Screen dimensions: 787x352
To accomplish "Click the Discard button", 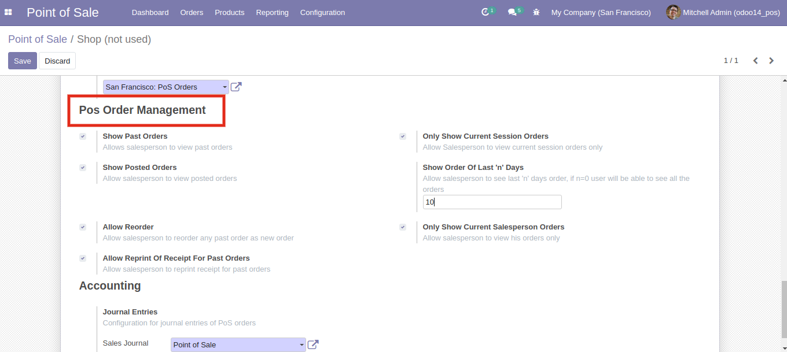I will coord(57,61).
